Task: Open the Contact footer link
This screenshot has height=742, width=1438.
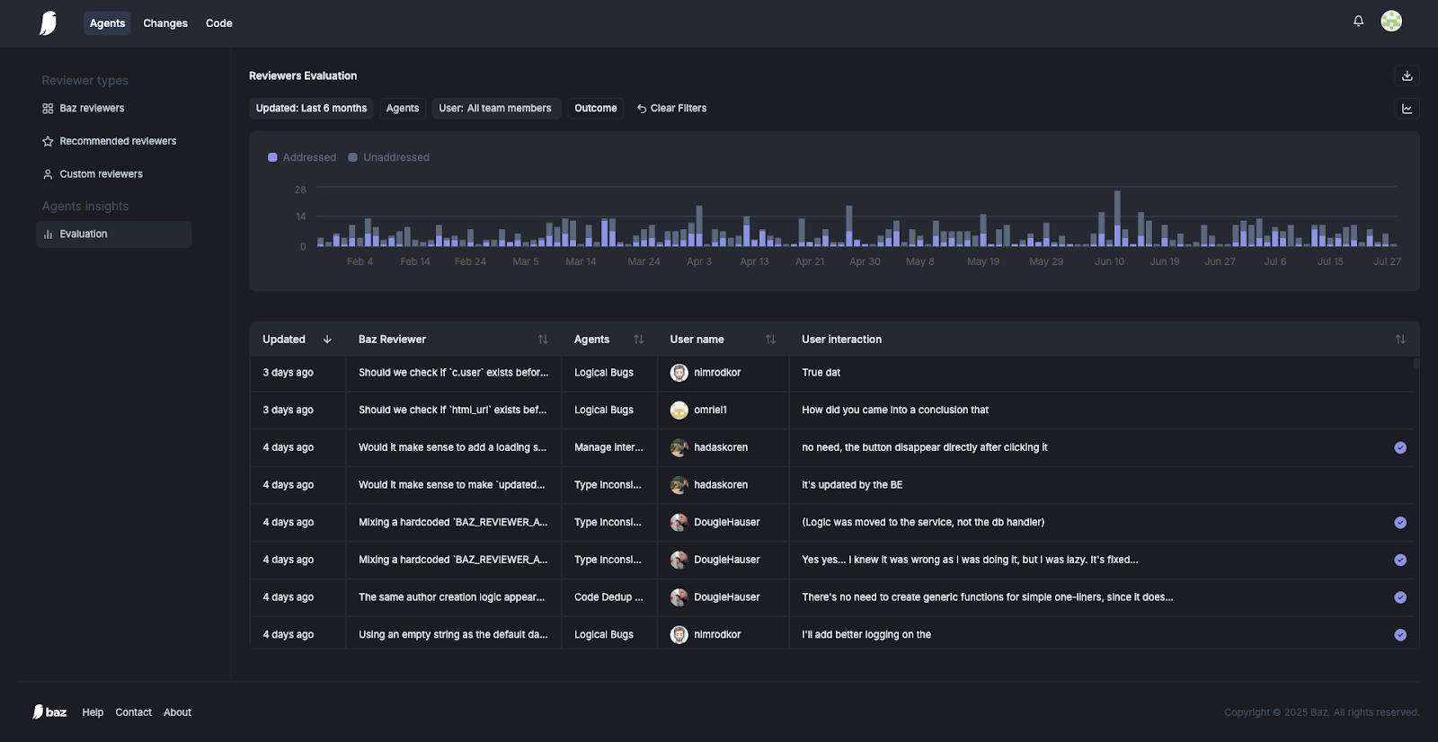Action: [133, 712]
